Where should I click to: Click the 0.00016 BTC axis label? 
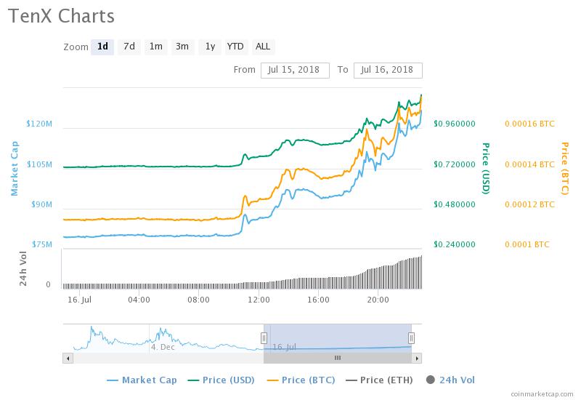pyautogui.click(x=529, y=124)
